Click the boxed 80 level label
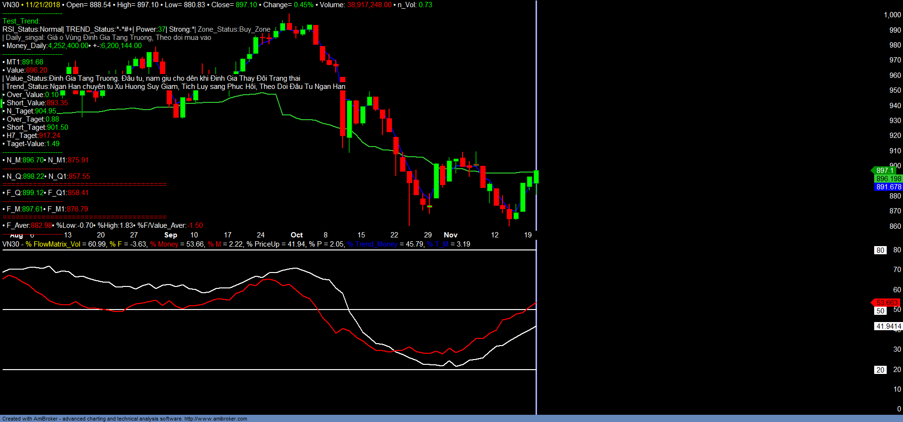The height and width of the screenshot is (422, 903). [880, 250]
